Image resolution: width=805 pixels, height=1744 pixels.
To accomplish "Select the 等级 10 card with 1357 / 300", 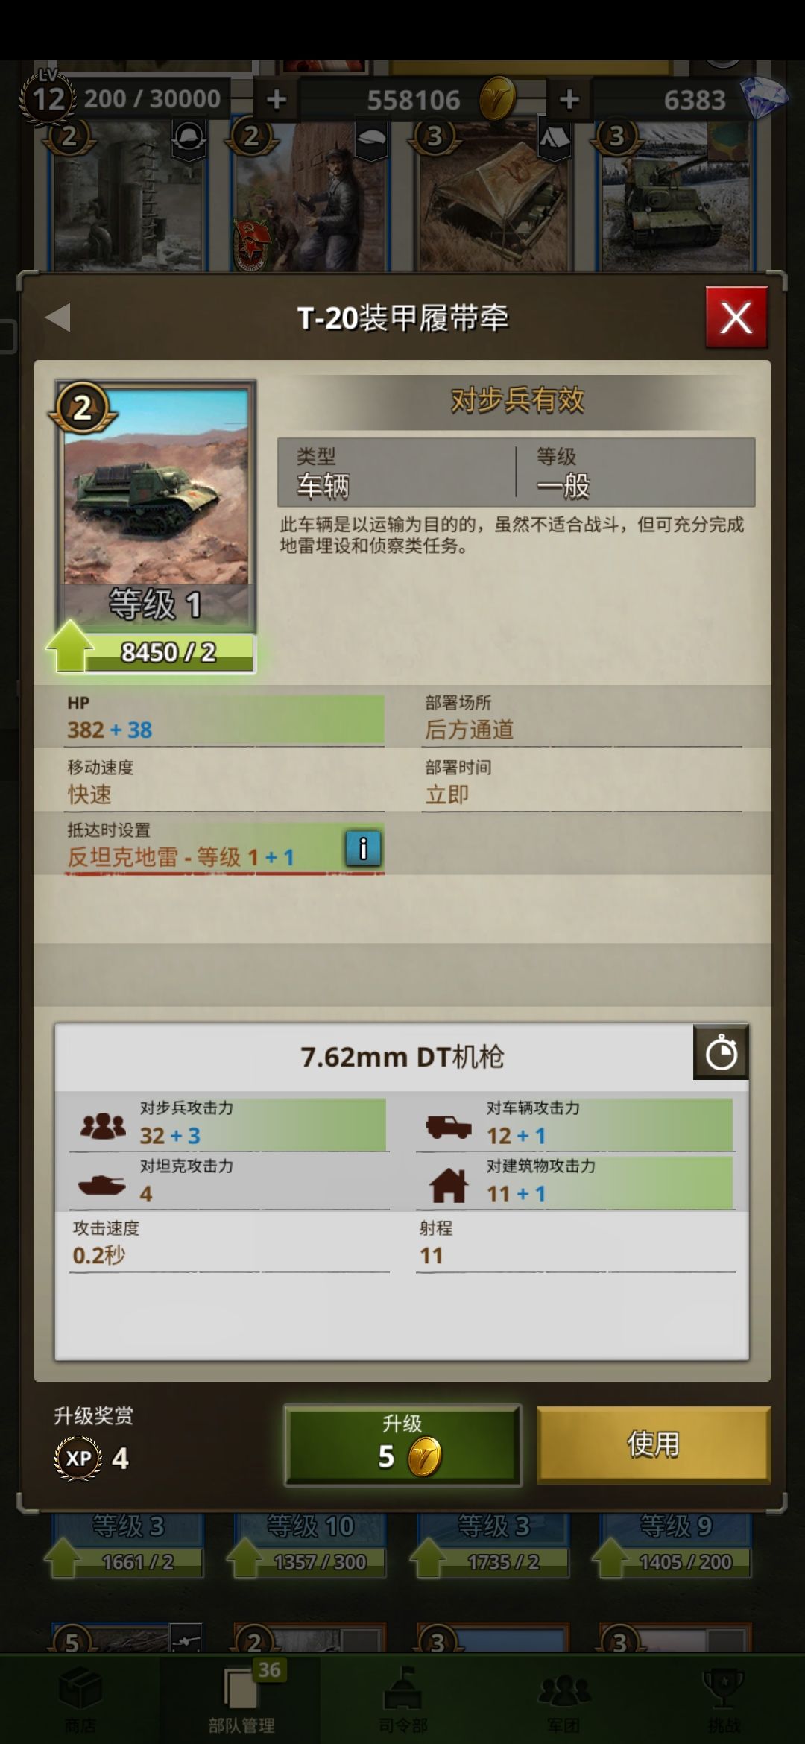I will (309, 1544).
